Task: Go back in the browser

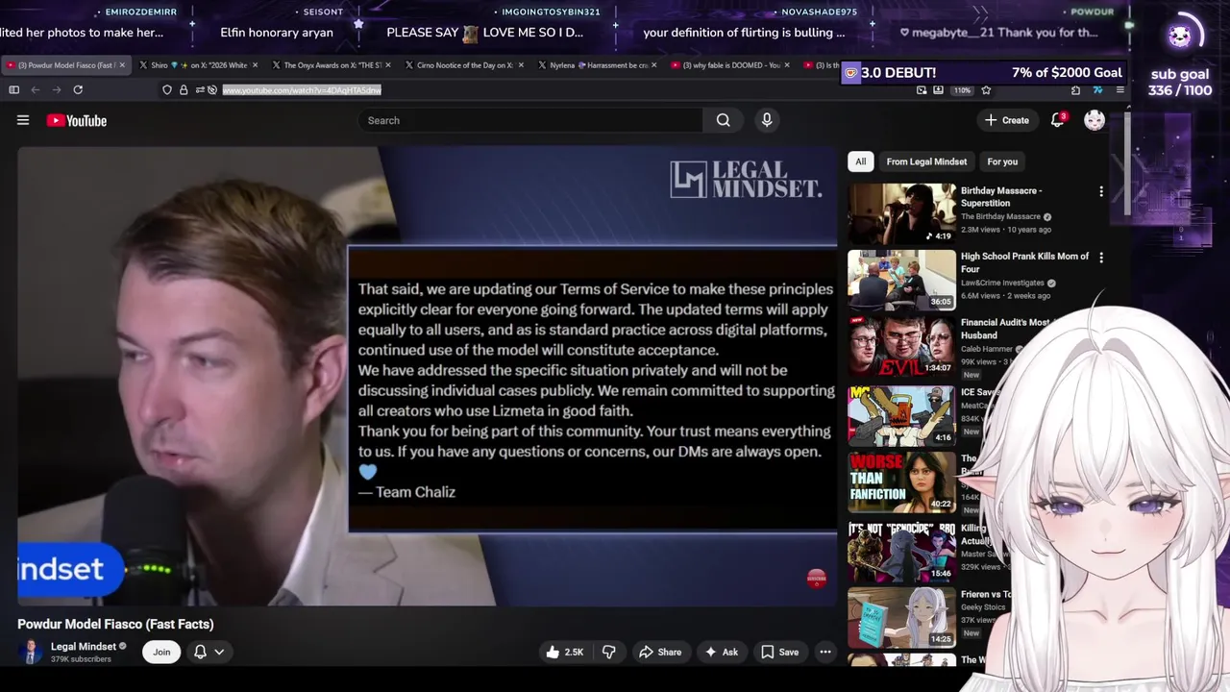Action: pos(36,89)
